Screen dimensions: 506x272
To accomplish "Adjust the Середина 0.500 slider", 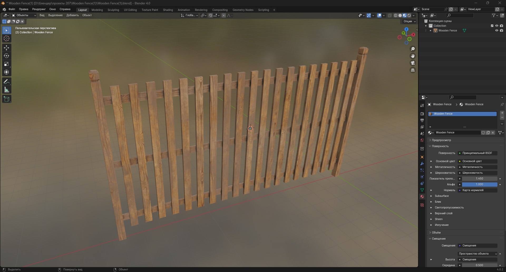I will (x=479, y=265).
